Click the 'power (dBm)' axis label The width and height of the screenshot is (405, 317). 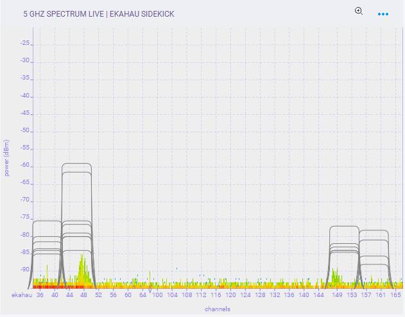6,158
